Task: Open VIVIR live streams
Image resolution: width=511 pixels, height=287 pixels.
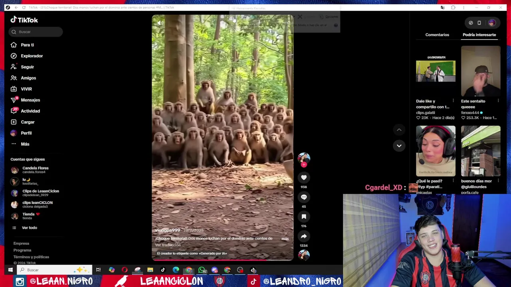Action: pos(21,89)
